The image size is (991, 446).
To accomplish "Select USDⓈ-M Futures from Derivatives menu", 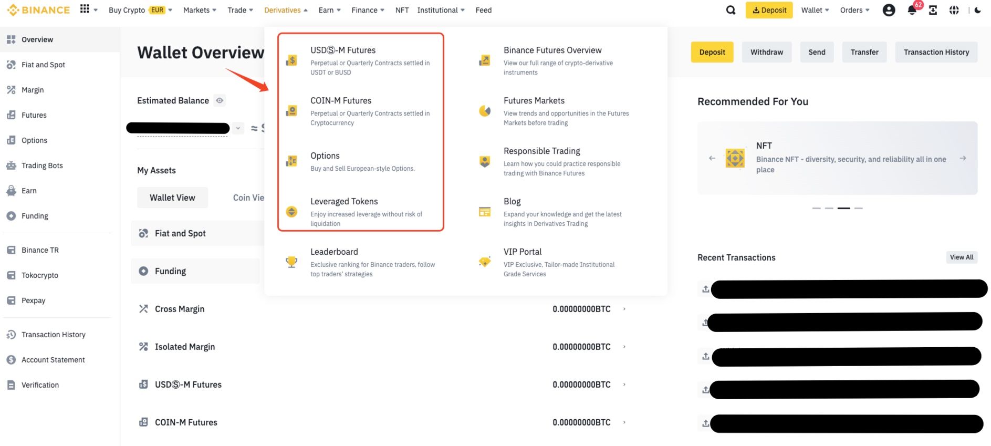I will 343,50.
